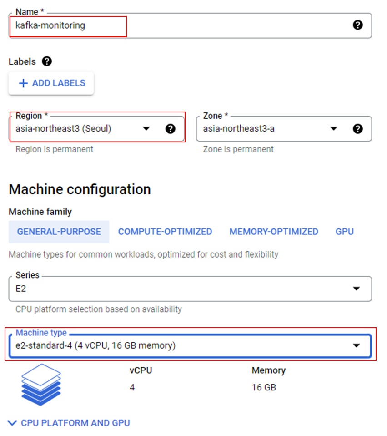
Task: Click the plus icon on ADD LABELS
Action: point(23,83)
